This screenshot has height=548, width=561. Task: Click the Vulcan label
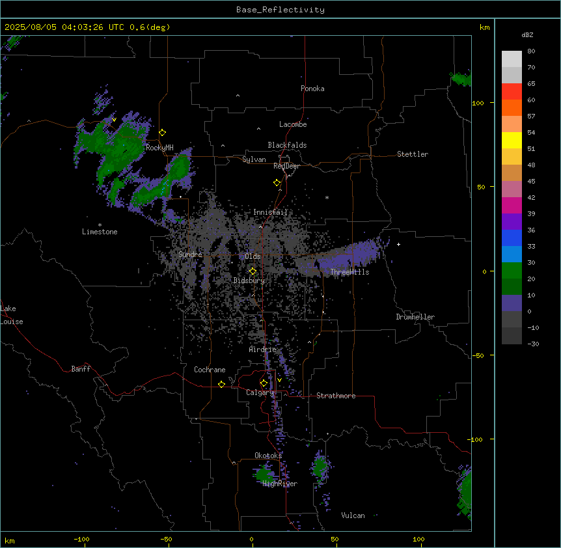[x=353, y=515]
